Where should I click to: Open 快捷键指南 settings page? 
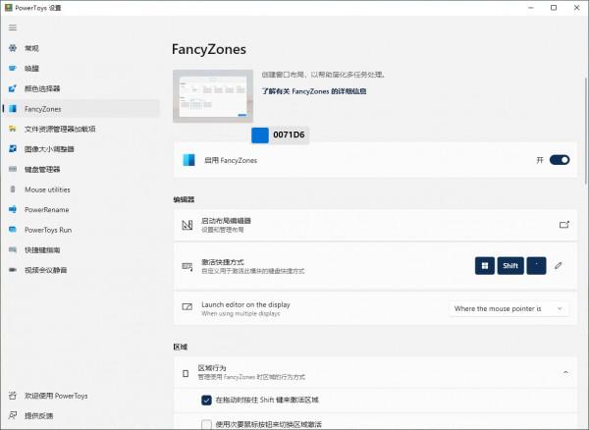[x=80, y=249]
